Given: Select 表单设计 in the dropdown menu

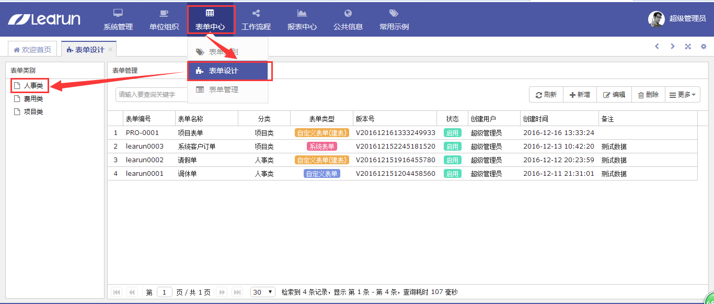Looking at the screenshot, I should pos(228,71).
